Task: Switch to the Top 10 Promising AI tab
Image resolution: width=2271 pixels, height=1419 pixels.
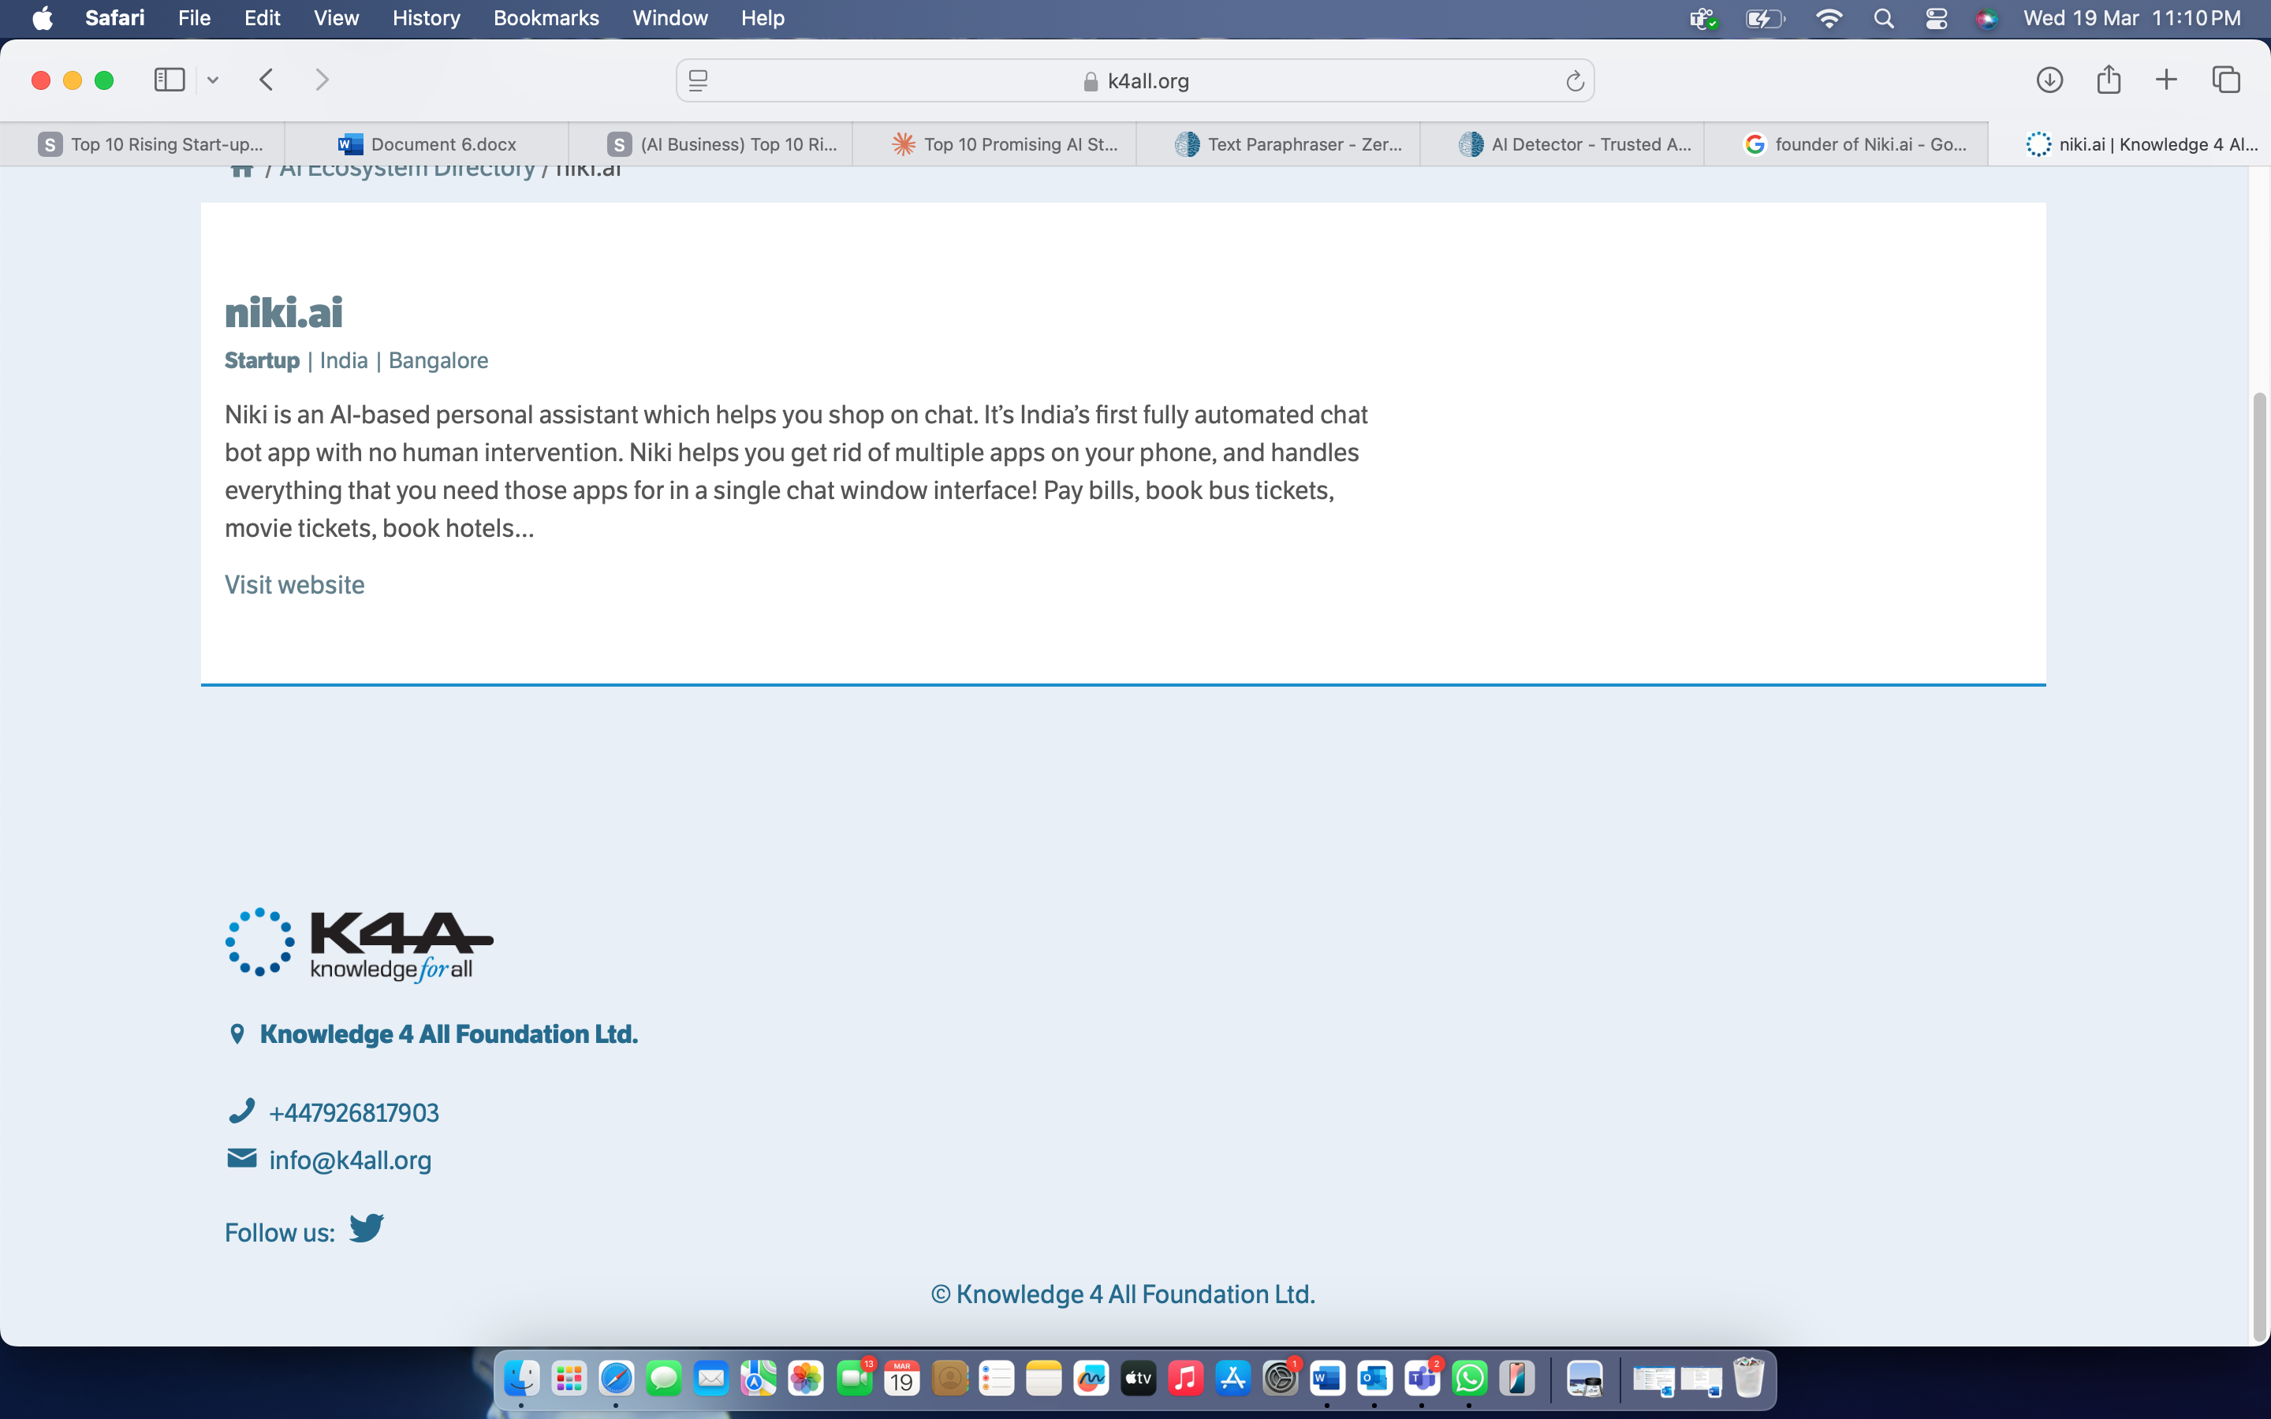Action: (x=994, y=143)
